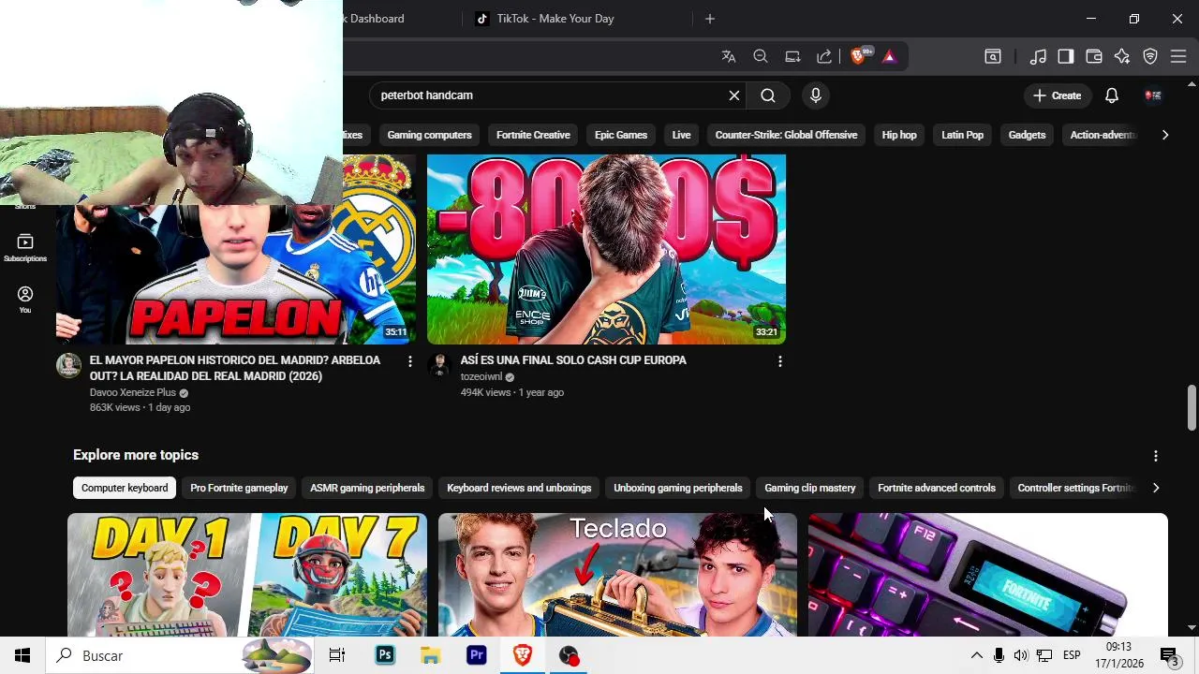Viewport: 1199px width, 674px height.
Task: Select Keyboard reviews and unboxings topic chip
Action: coord(519,488)
